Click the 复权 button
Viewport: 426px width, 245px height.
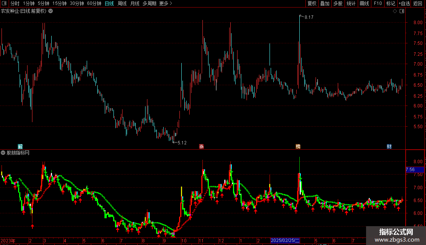(312, 3)
